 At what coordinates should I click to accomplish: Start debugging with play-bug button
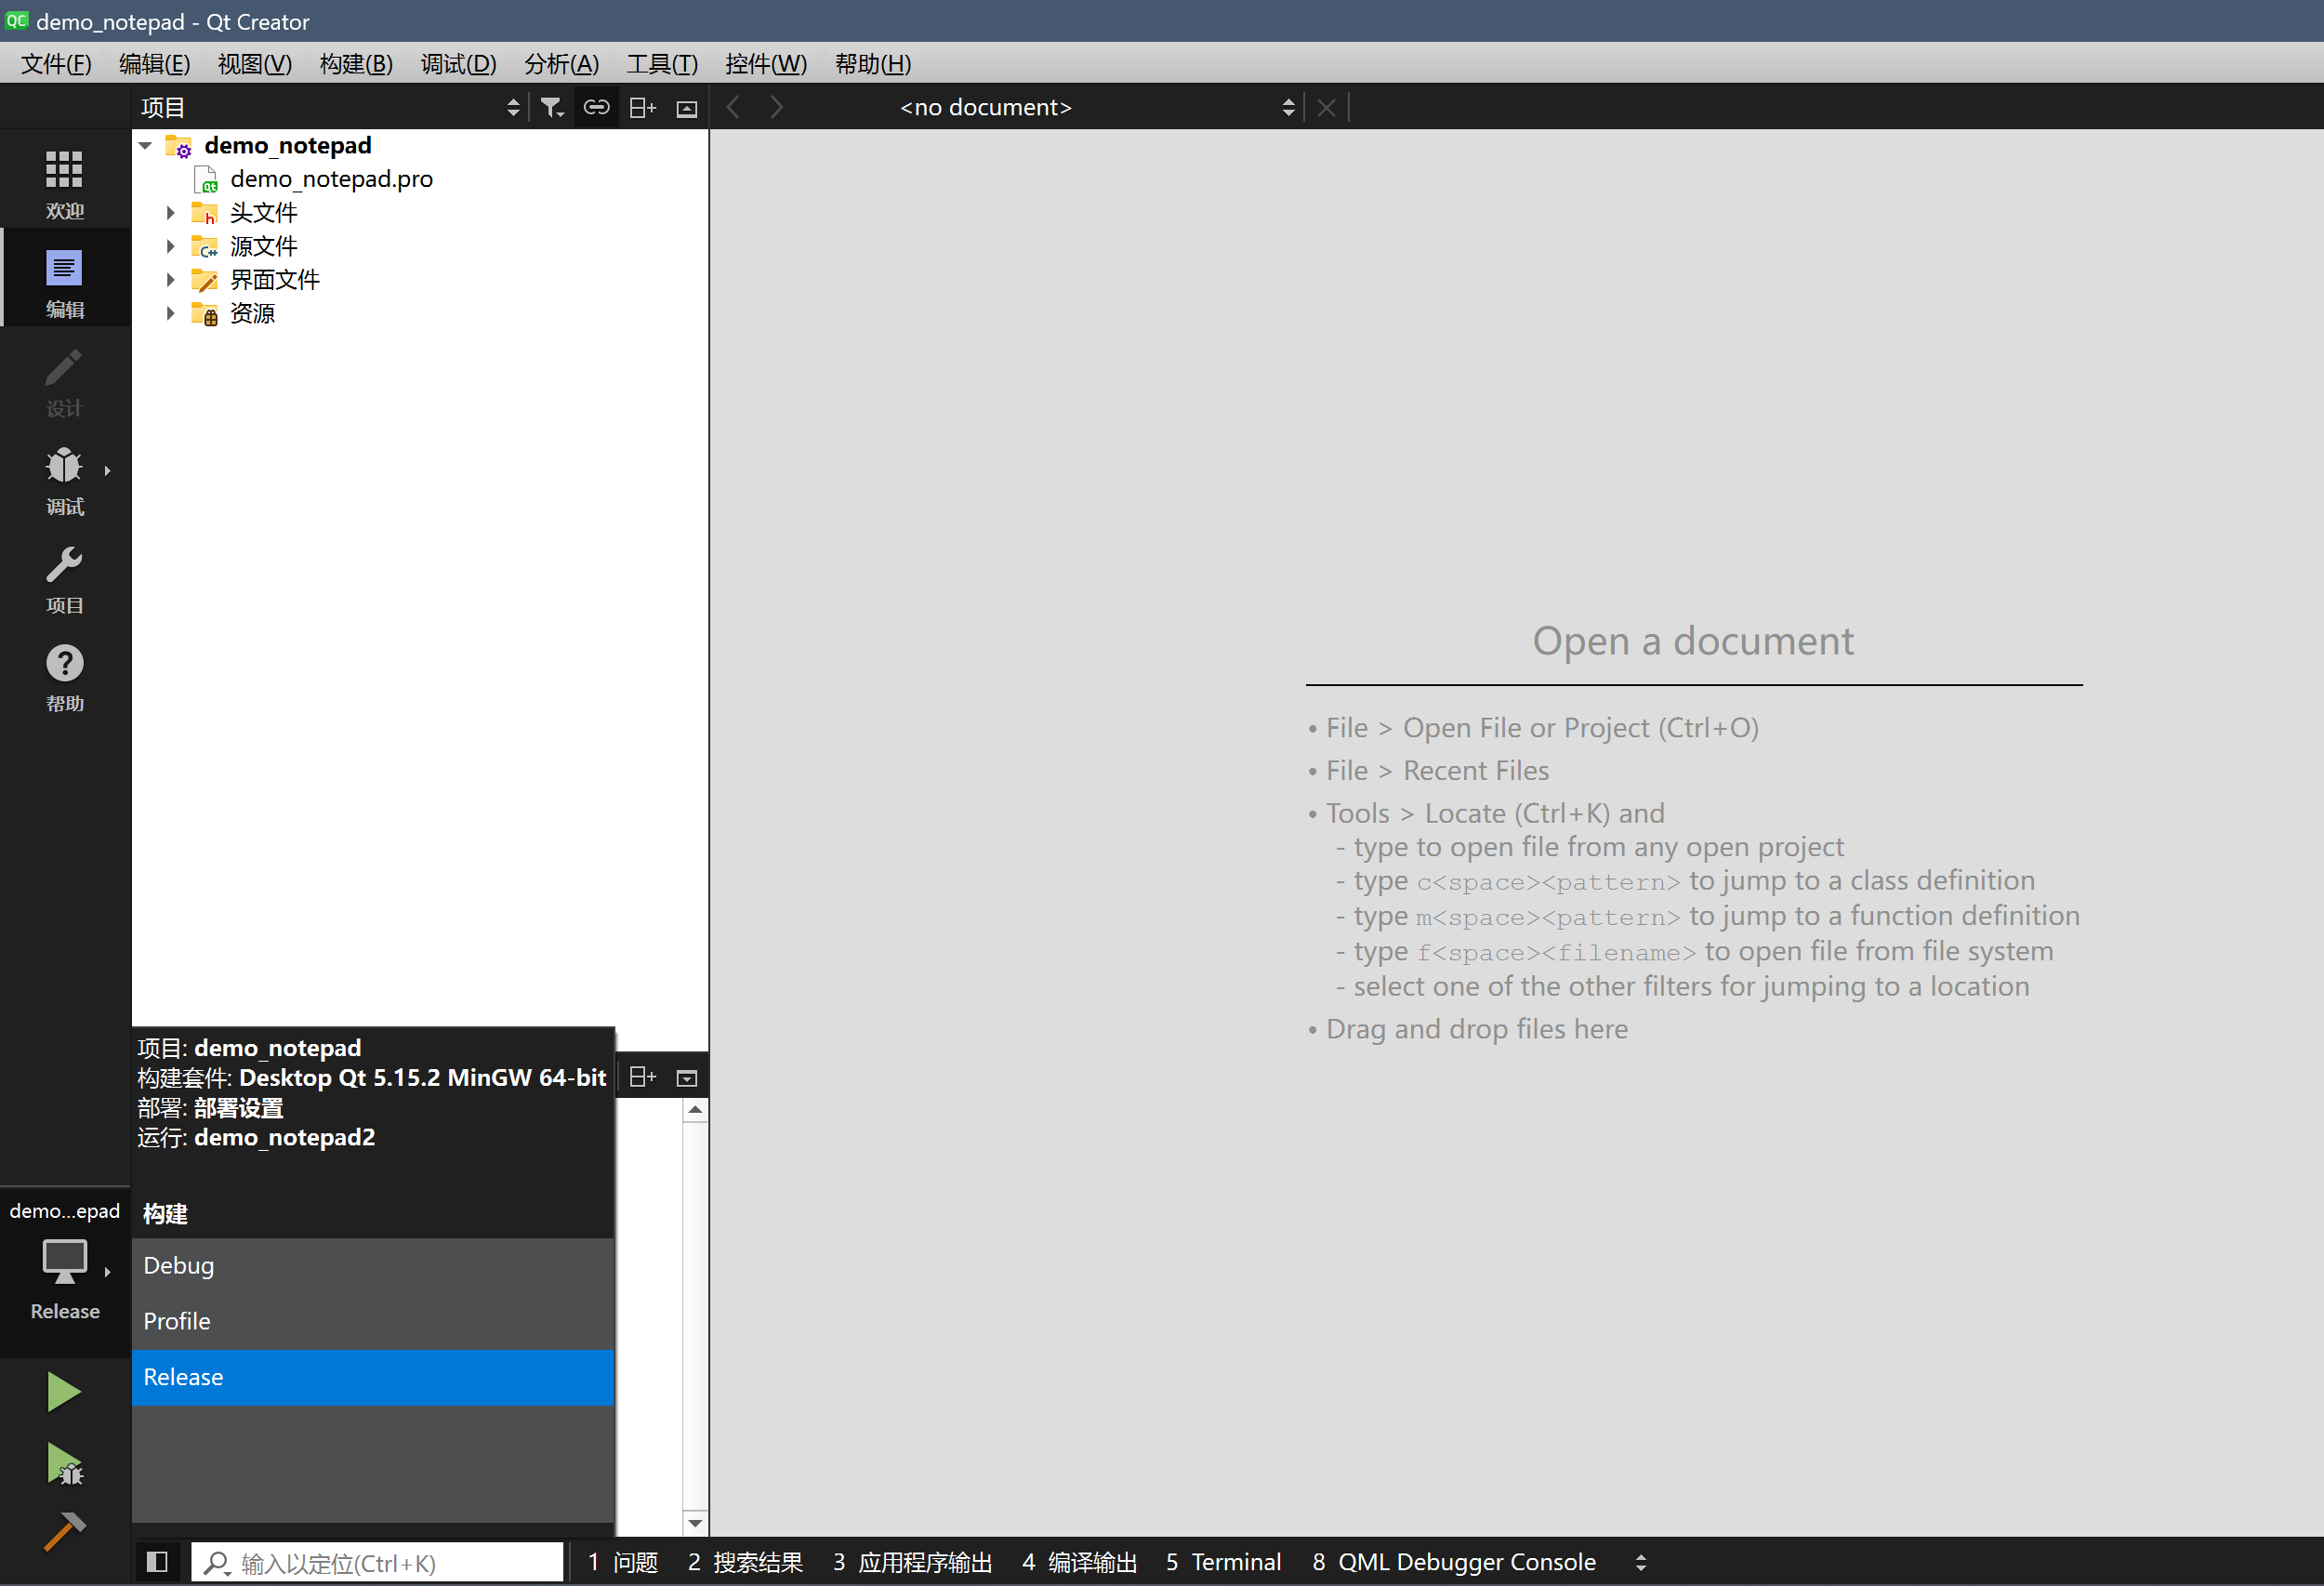(x=64, y=1464)
